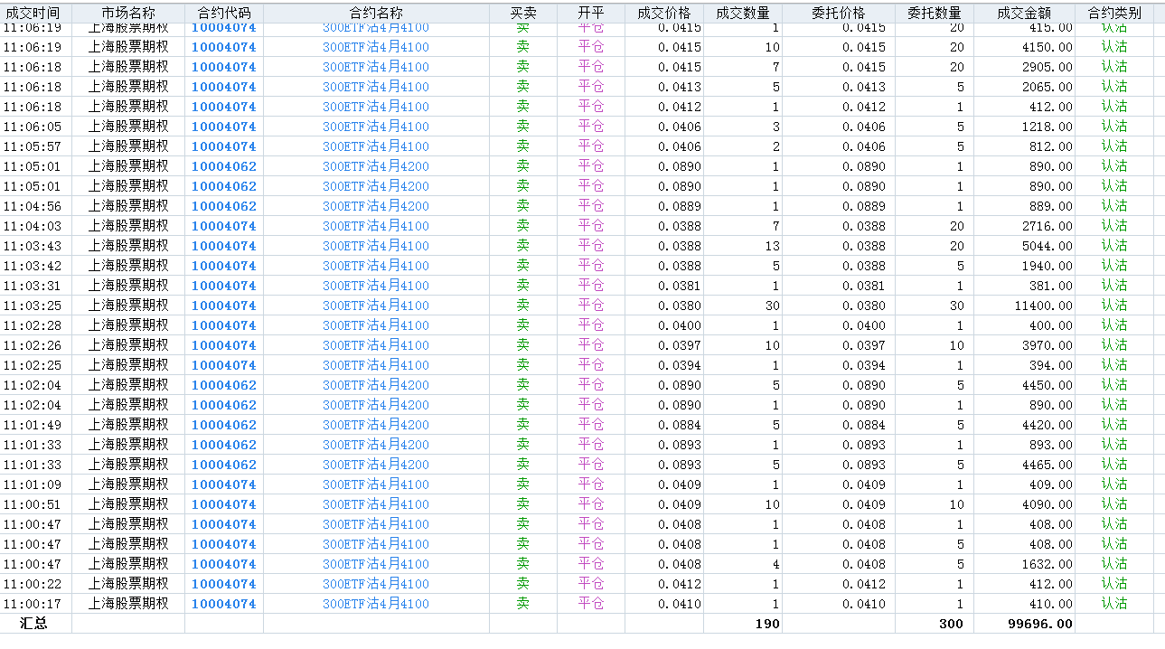The height and width of the screenshot is (649, 1165).
Task: Click the 成交价格 value 0.0410
Action: (680, 604)
